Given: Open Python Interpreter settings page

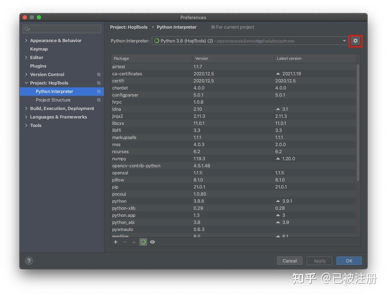Looking at the screenshot, I should click(x=62, y=91).
